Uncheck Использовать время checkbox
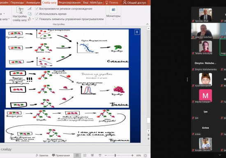 coord(37,14)
